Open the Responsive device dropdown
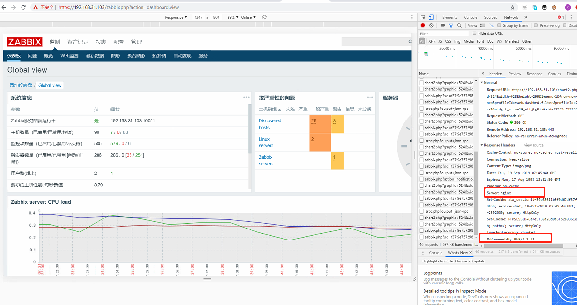 tap(176, 17)
